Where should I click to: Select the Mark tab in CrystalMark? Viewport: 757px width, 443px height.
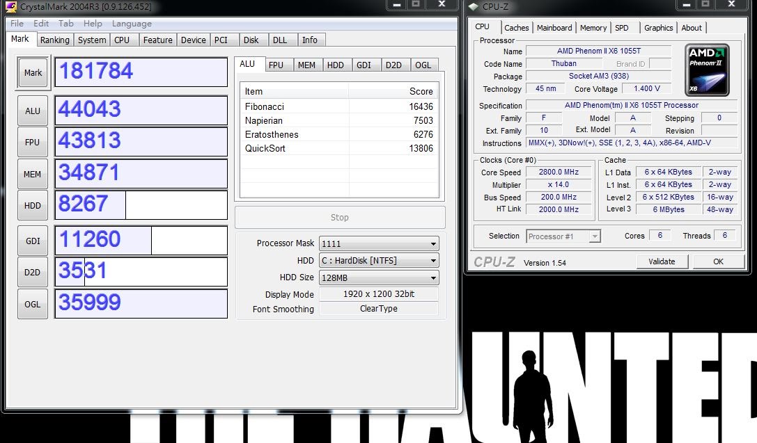point(20,39)
